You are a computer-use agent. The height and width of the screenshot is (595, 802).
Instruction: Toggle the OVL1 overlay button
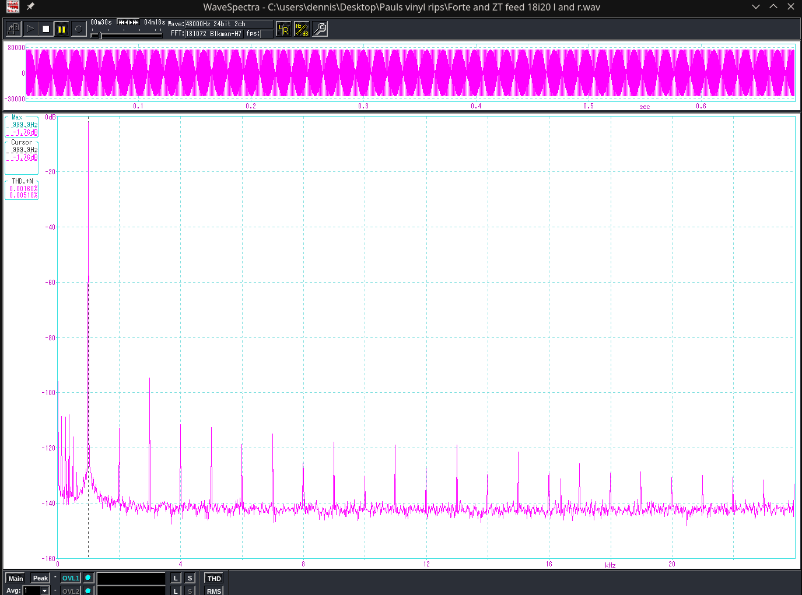71,578
